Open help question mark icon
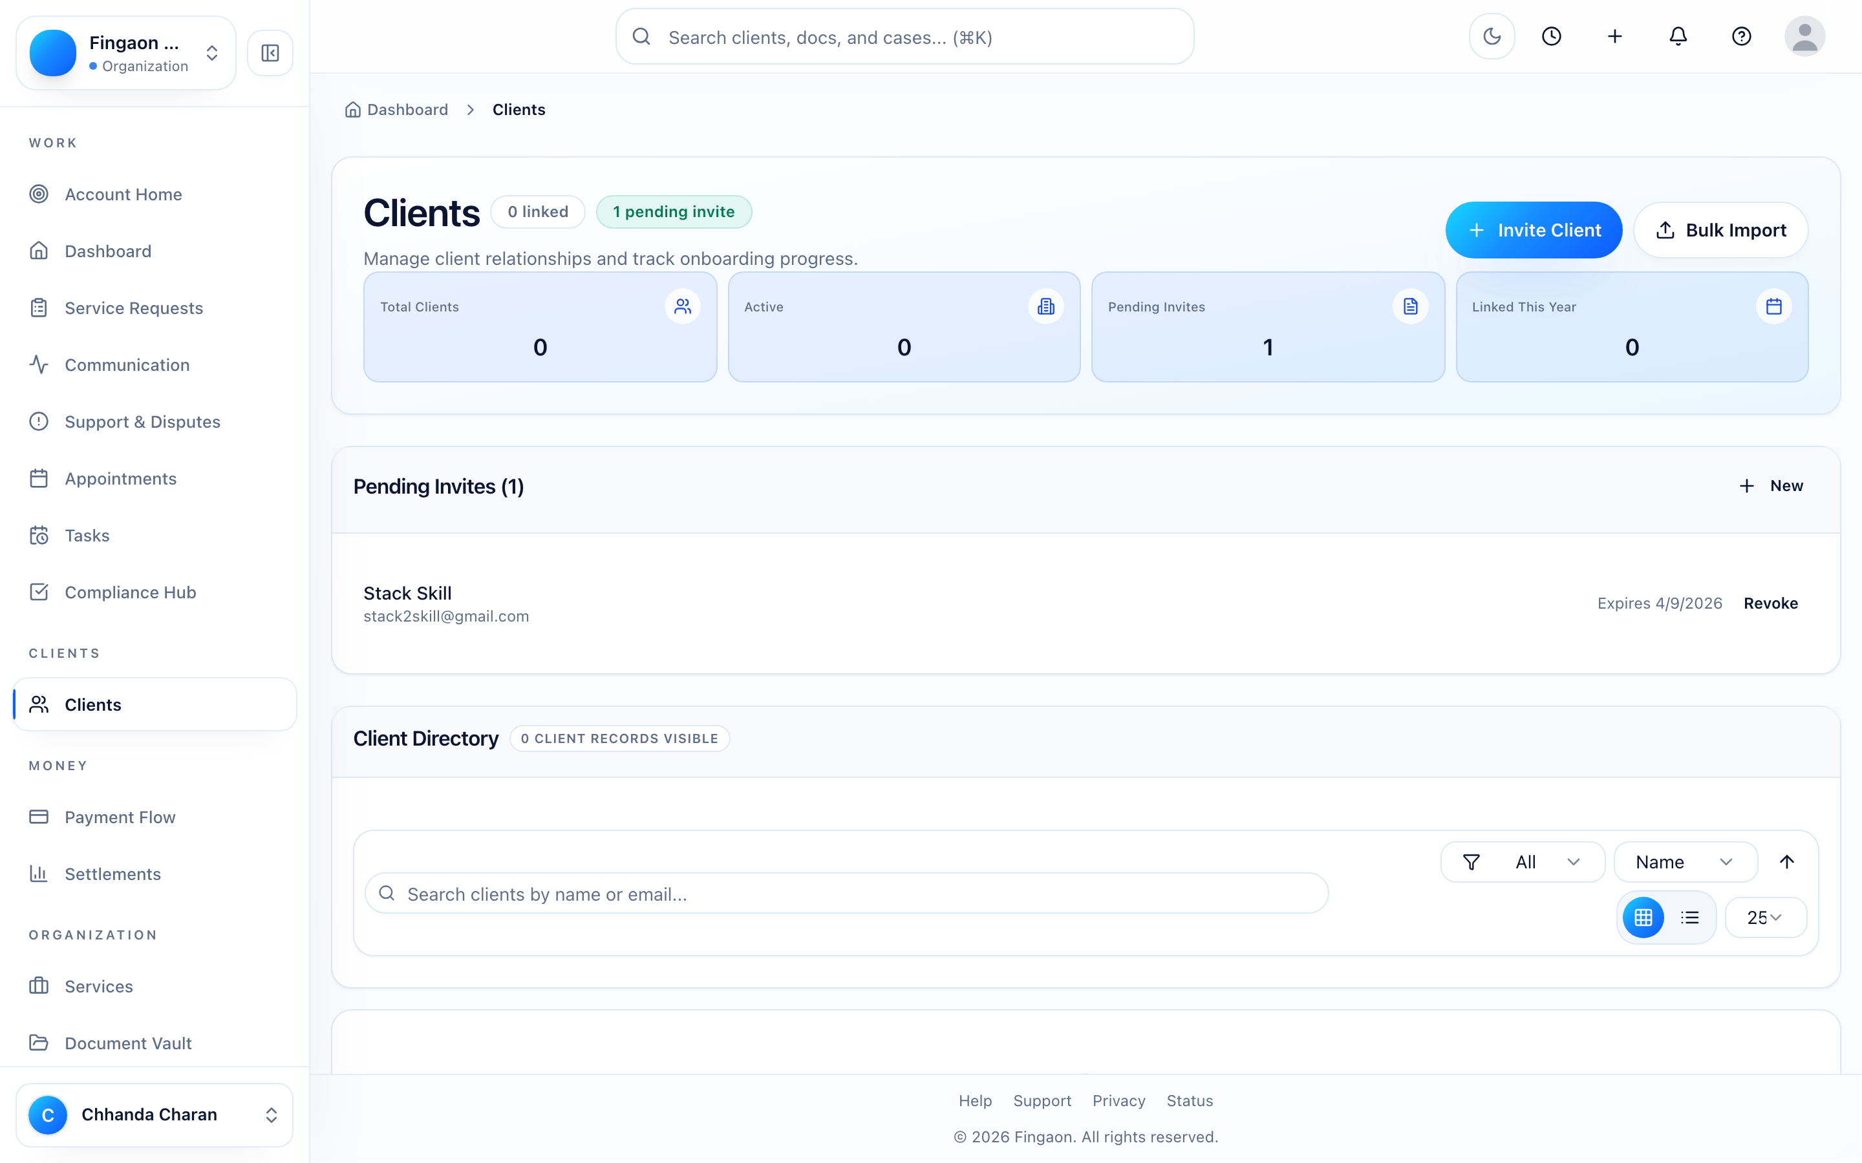The image size is (1862, 1163). click(x=1741, y=36)
